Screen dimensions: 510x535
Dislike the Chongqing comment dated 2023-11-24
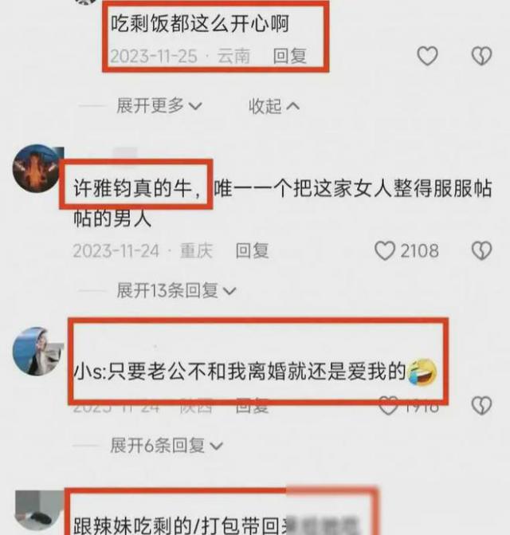coord(481,251)
